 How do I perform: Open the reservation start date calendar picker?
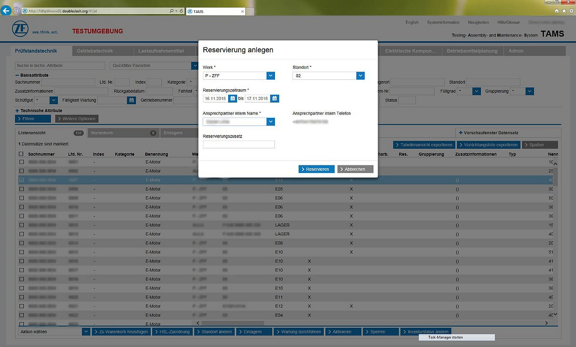coord(233,98)
